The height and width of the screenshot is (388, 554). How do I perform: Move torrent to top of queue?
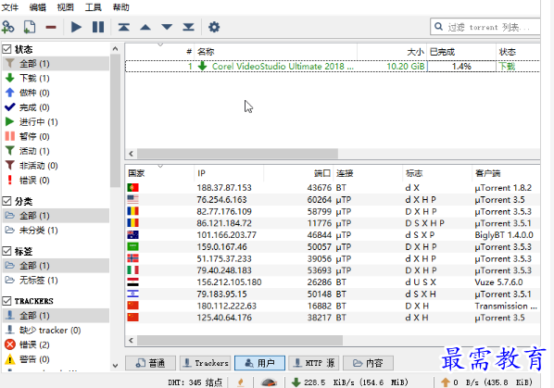(x=123, y=27)
